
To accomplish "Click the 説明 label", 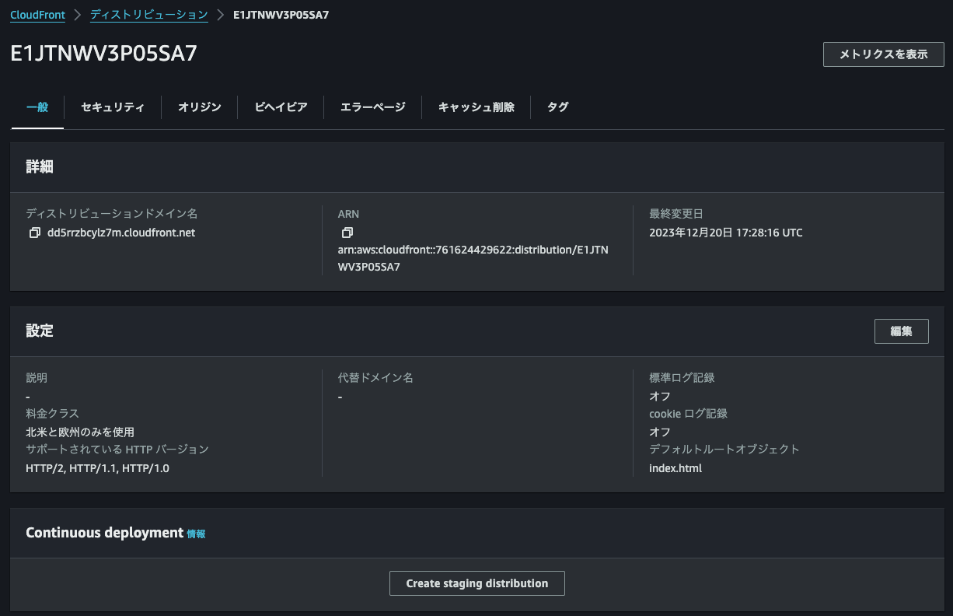I will click(x=37, y=378).
